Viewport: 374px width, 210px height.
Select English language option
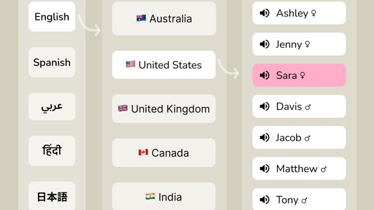[52, 17]
